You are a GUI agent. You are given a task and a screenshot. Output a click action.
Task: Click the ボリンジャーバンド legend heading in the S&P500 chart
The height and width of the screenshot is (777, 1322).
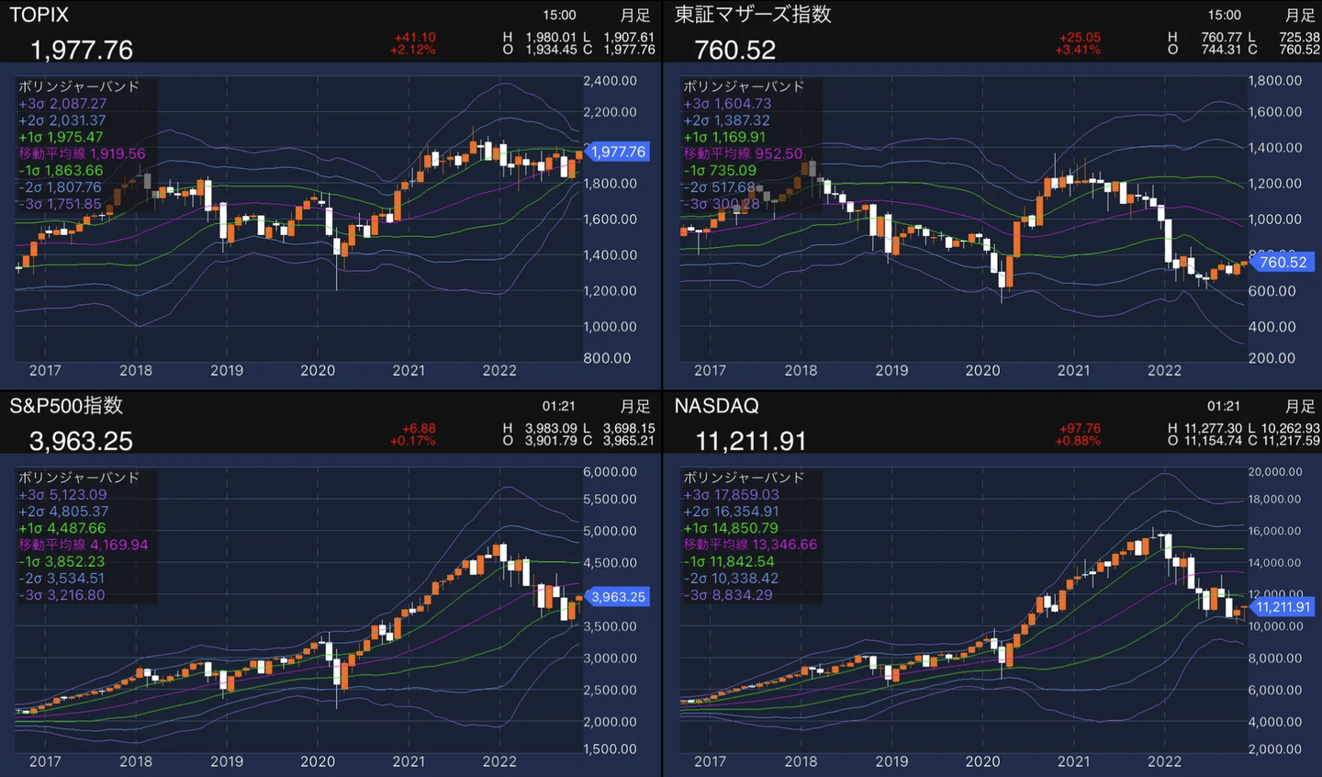point(79,478)
